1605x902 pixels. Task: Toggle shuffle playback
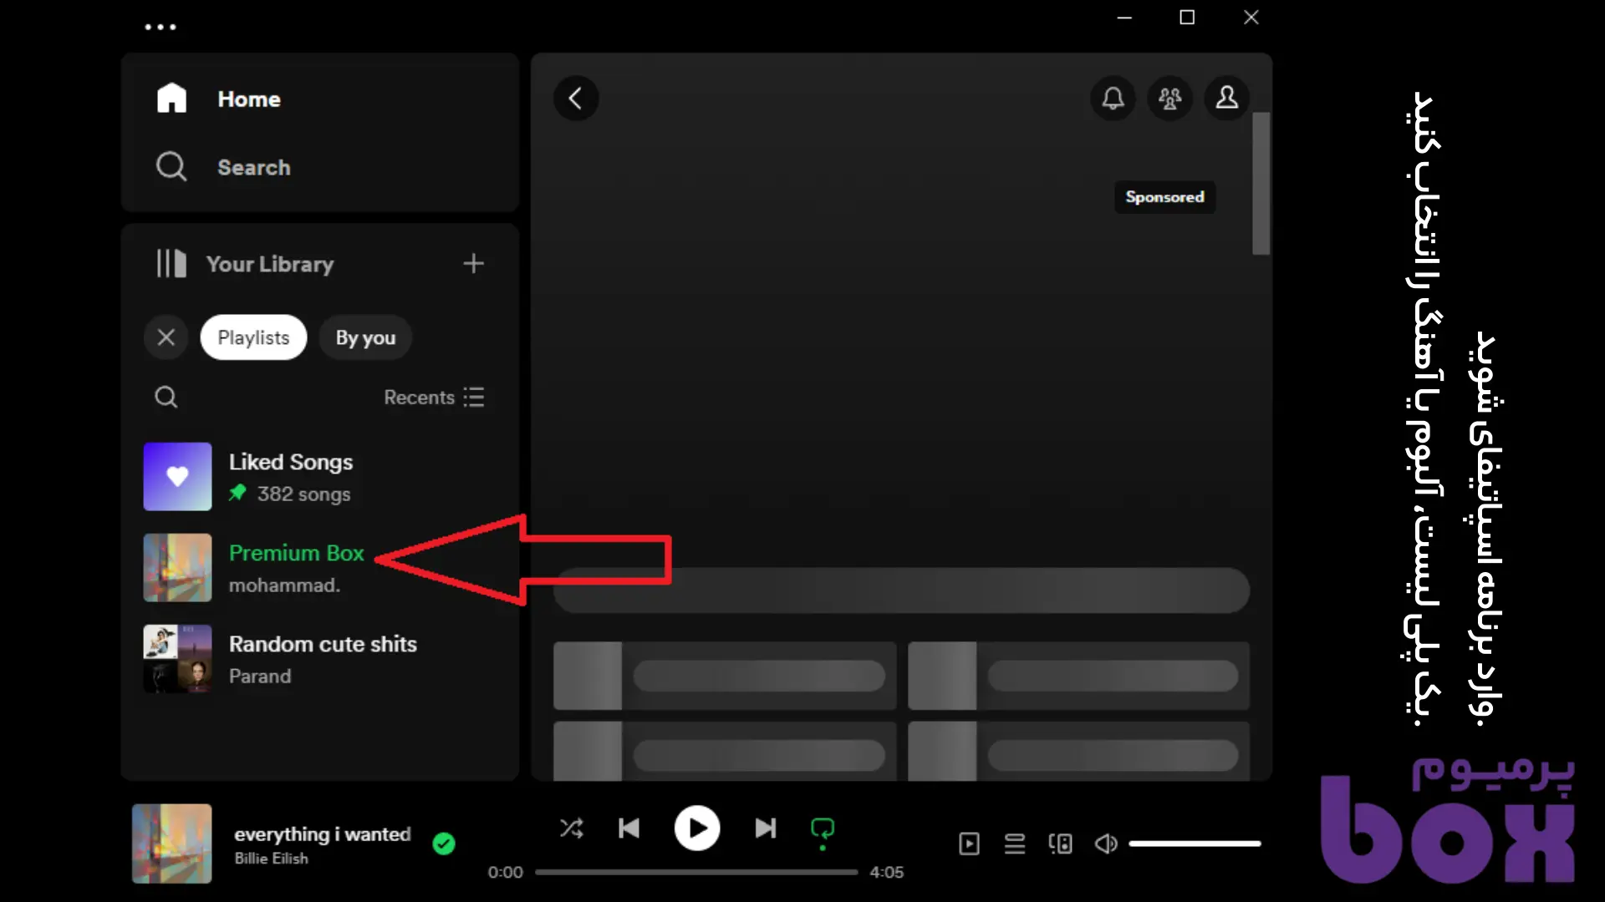572,828
